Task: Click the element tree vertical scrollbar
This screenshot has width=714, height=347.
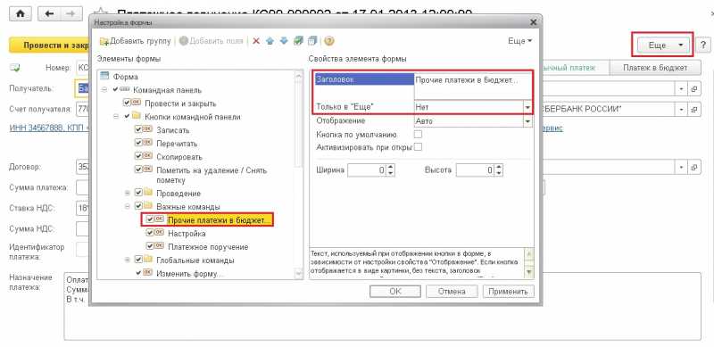Action: coord(299,175)
